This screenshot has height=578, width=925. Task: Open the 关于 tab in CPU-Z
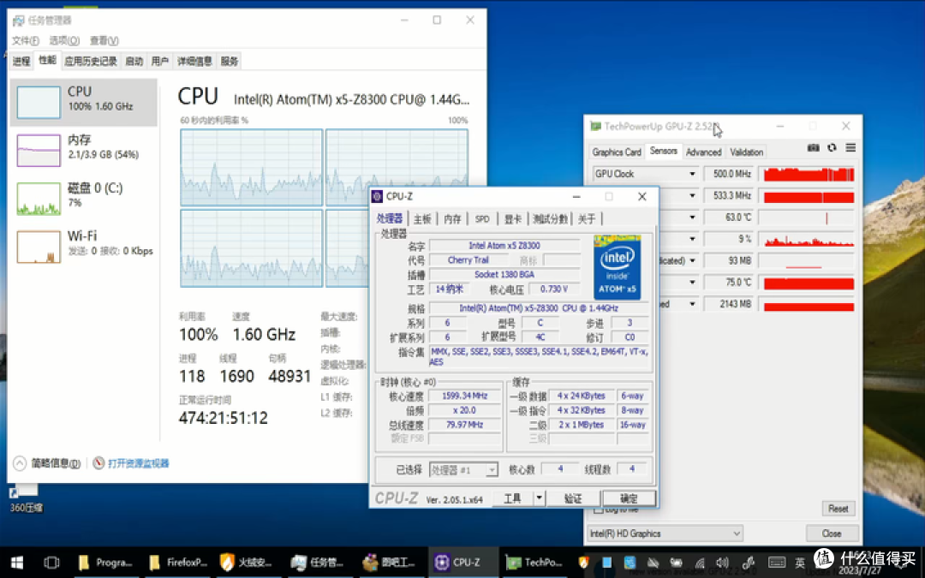click(587, 219)
